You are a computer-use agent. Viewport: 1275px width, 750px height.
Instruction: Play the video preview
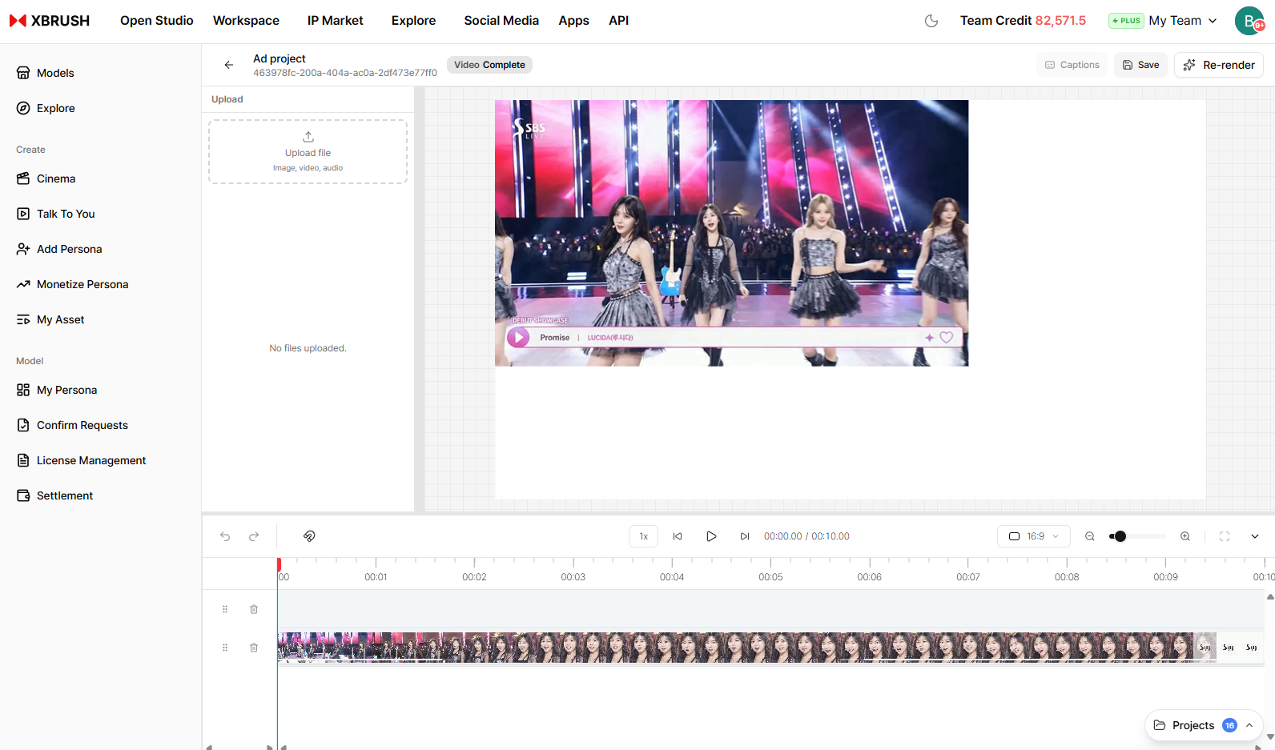pyautogui.click(x=711, y=536)
